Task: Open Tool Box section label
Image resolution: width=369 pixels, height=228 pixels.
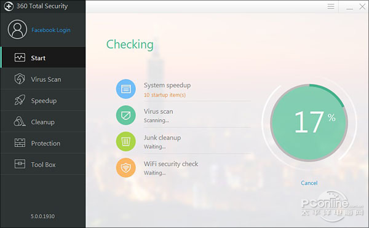Action: [43, 165]
